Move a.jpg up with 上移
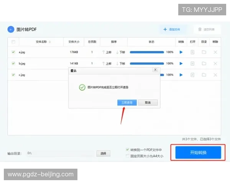Screen dimensions: 230x184 click(107, 52)
